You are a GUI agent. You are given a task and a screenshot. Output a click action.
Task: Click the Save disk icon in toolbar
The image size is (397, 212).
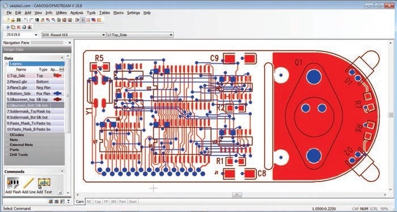click(x=19, y=20)
